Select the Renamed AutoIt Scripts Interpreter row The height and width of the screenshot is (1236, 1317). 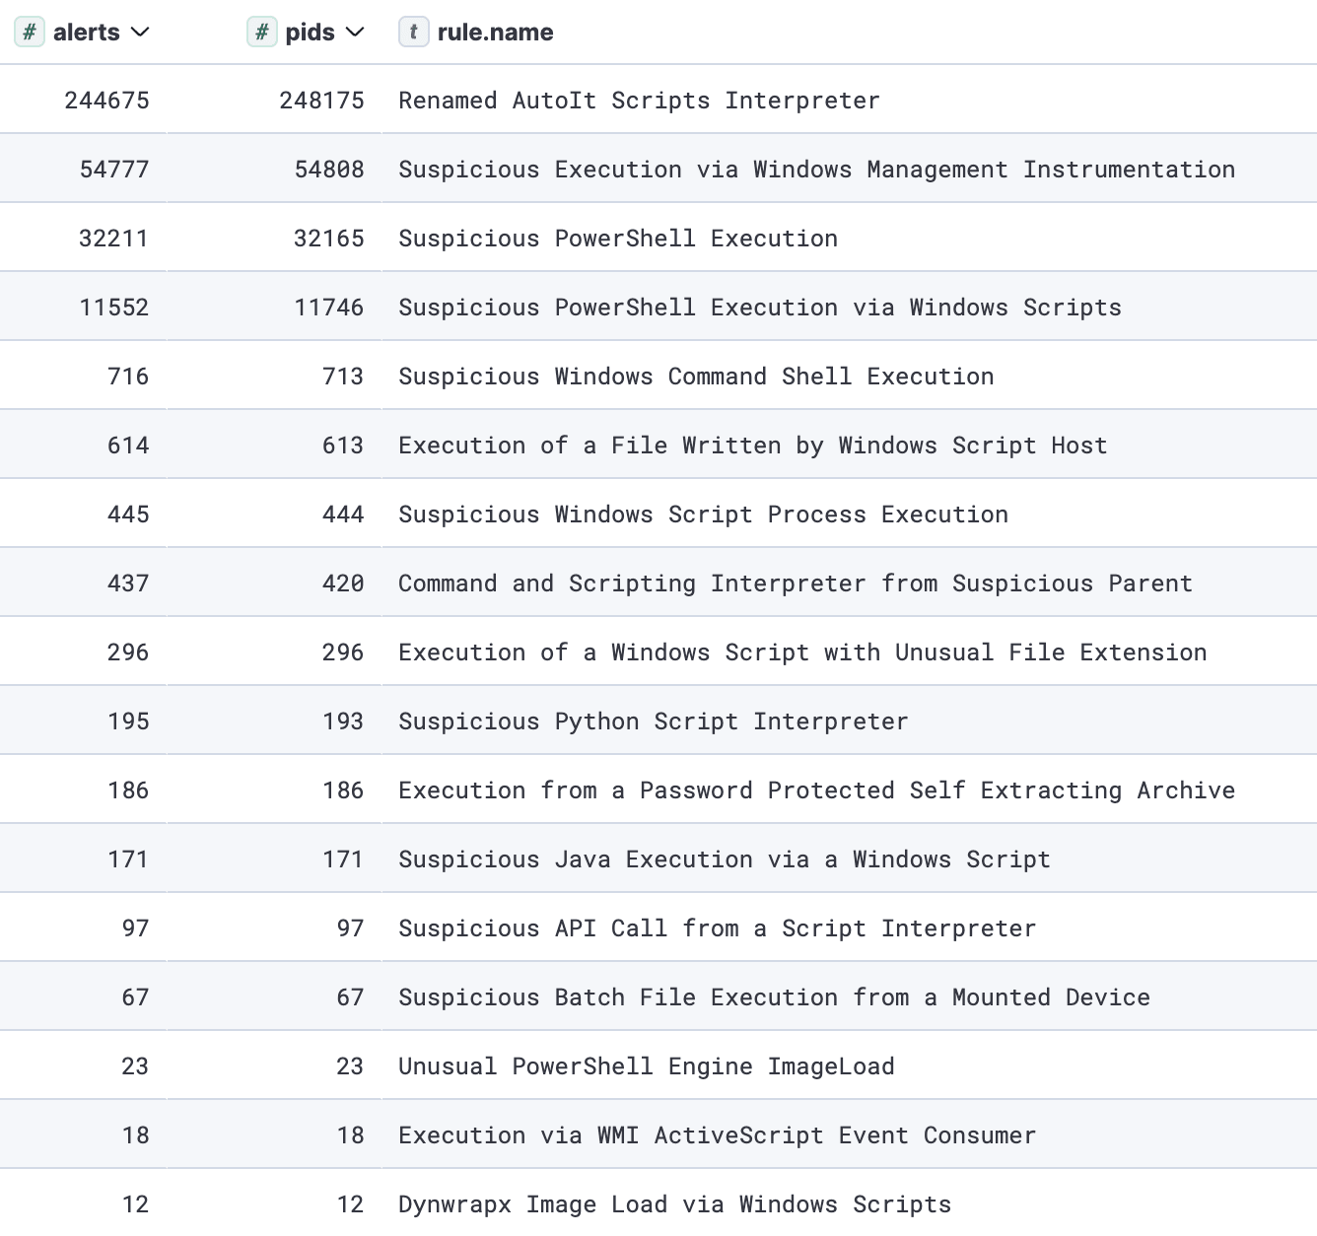(639, 100)
